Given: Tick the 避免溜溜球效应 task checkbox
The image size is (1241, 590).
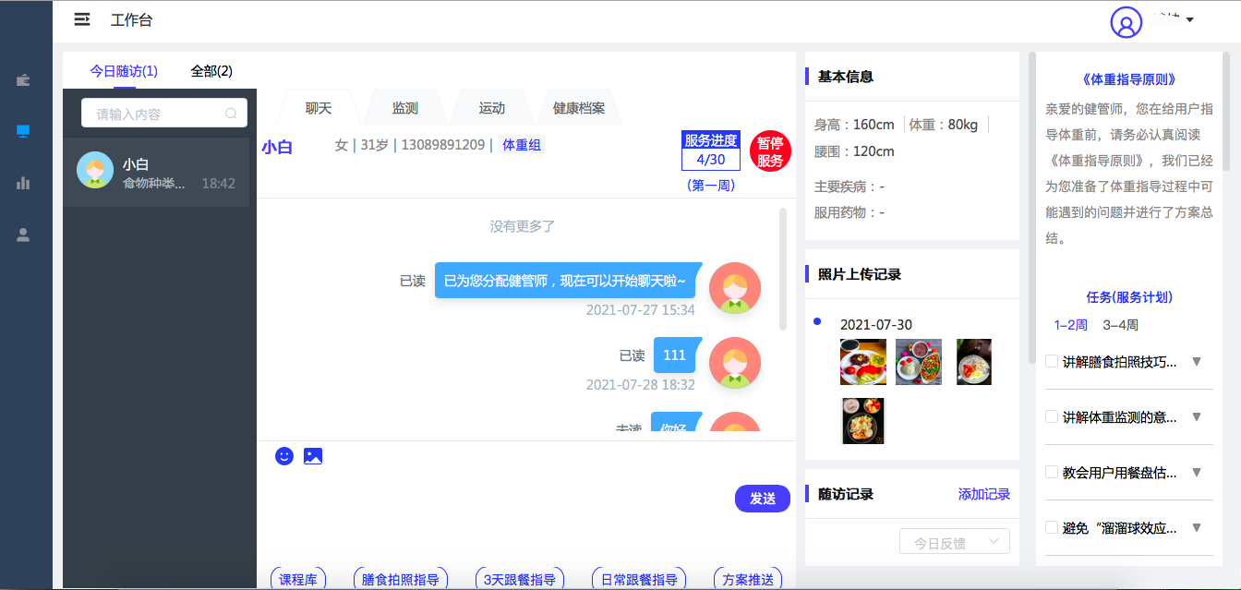Looking at the screenshot, I should 1051,527.
